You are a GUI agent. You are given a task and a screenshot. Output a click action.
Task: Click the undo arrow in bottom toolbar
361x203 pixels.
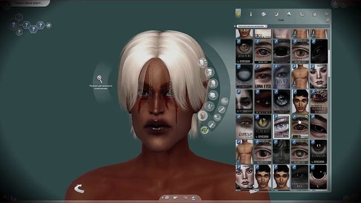coord(176,197)
